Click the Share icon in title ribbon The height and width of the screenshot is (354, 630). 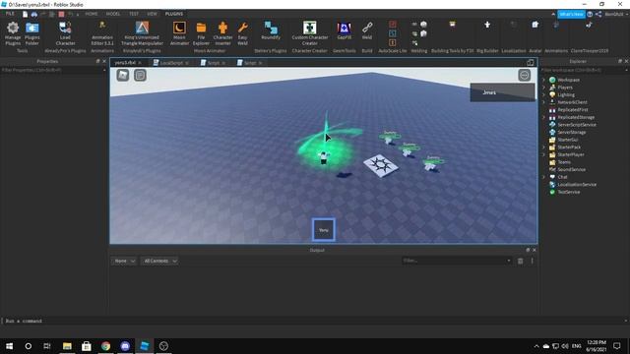coord(598,14)
